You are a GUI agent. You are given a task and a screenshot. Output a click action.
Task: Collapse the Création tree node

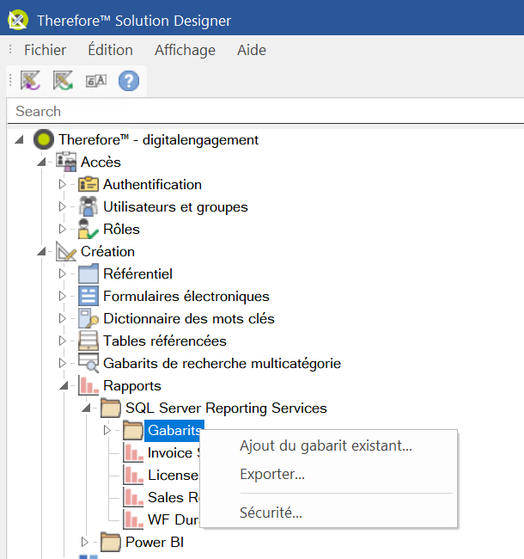(x=41, y=251)
